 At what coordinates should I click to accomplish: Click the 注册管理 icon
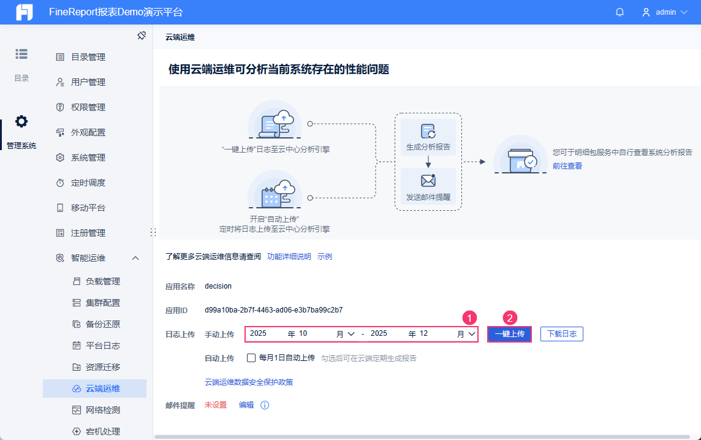click(x=60, y=233)
